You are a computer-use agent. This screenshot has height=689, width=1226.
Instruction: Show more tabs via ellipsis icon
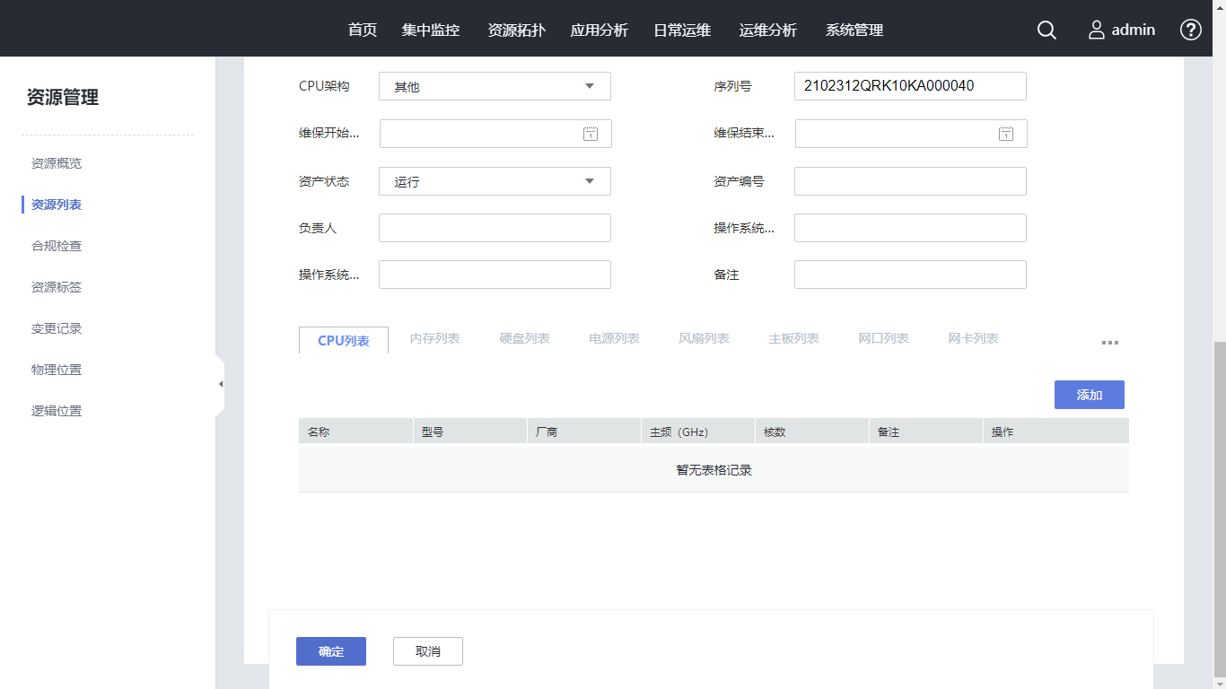coord(1109,343)
